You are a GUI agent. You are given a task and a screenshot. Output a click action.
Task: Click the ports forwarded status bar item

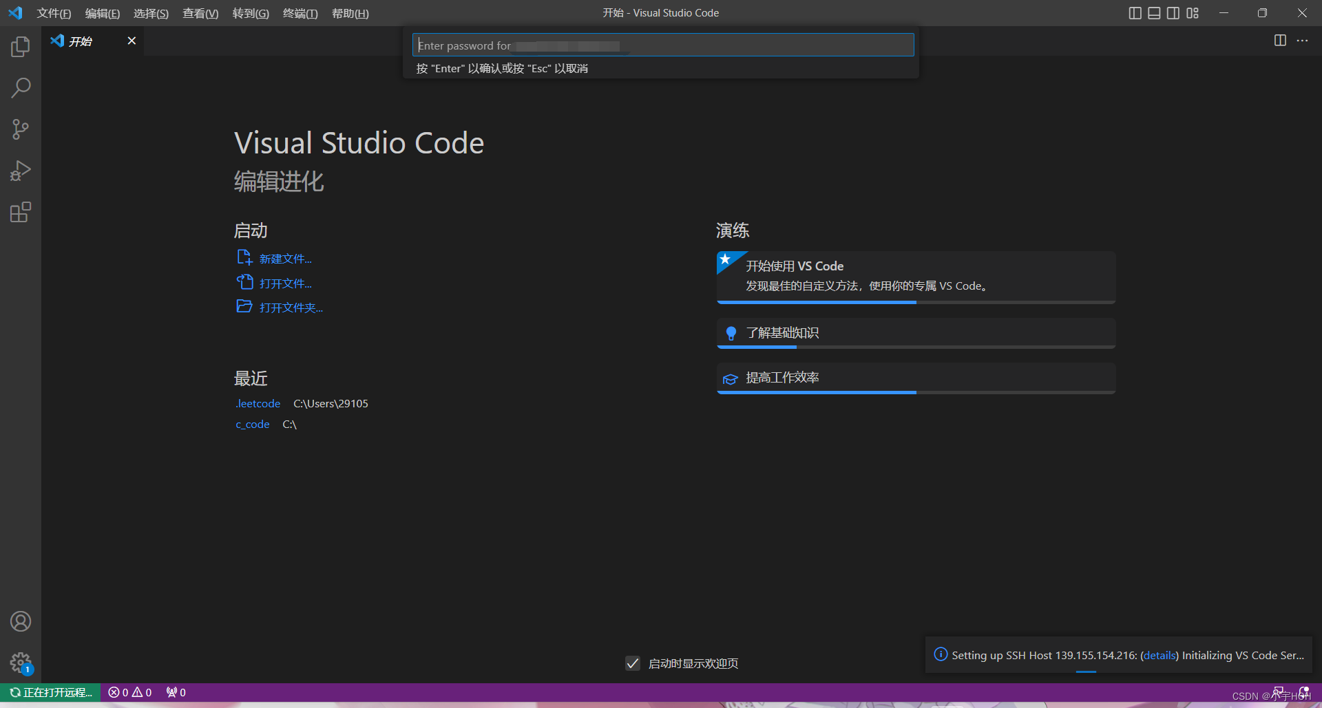176,692
